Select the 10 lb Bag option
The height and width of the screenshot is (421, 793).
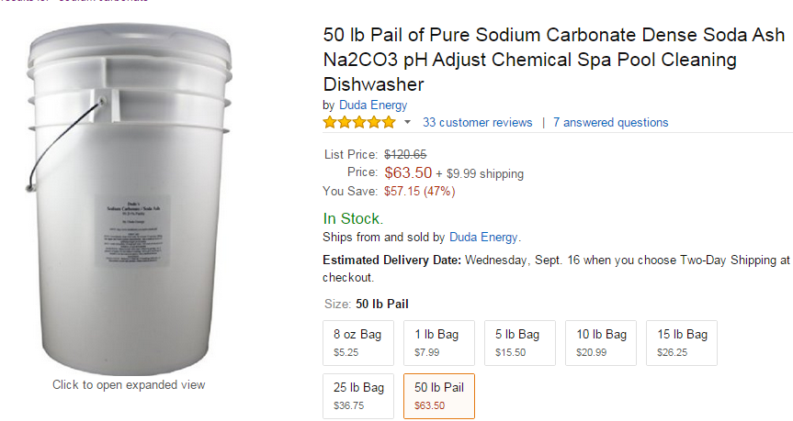click(601, 342)
